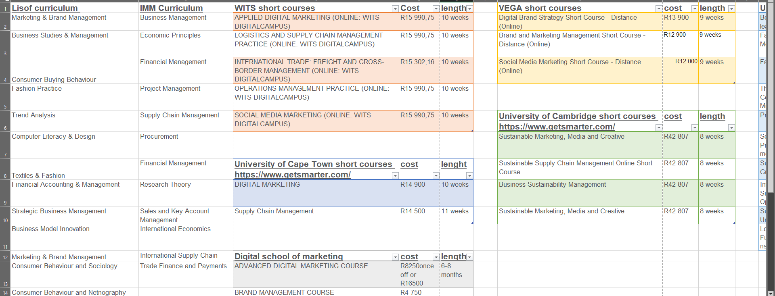
Task: Select cell 'Social Media Marketing Short Course - Distance'
Action: (580, 71)
